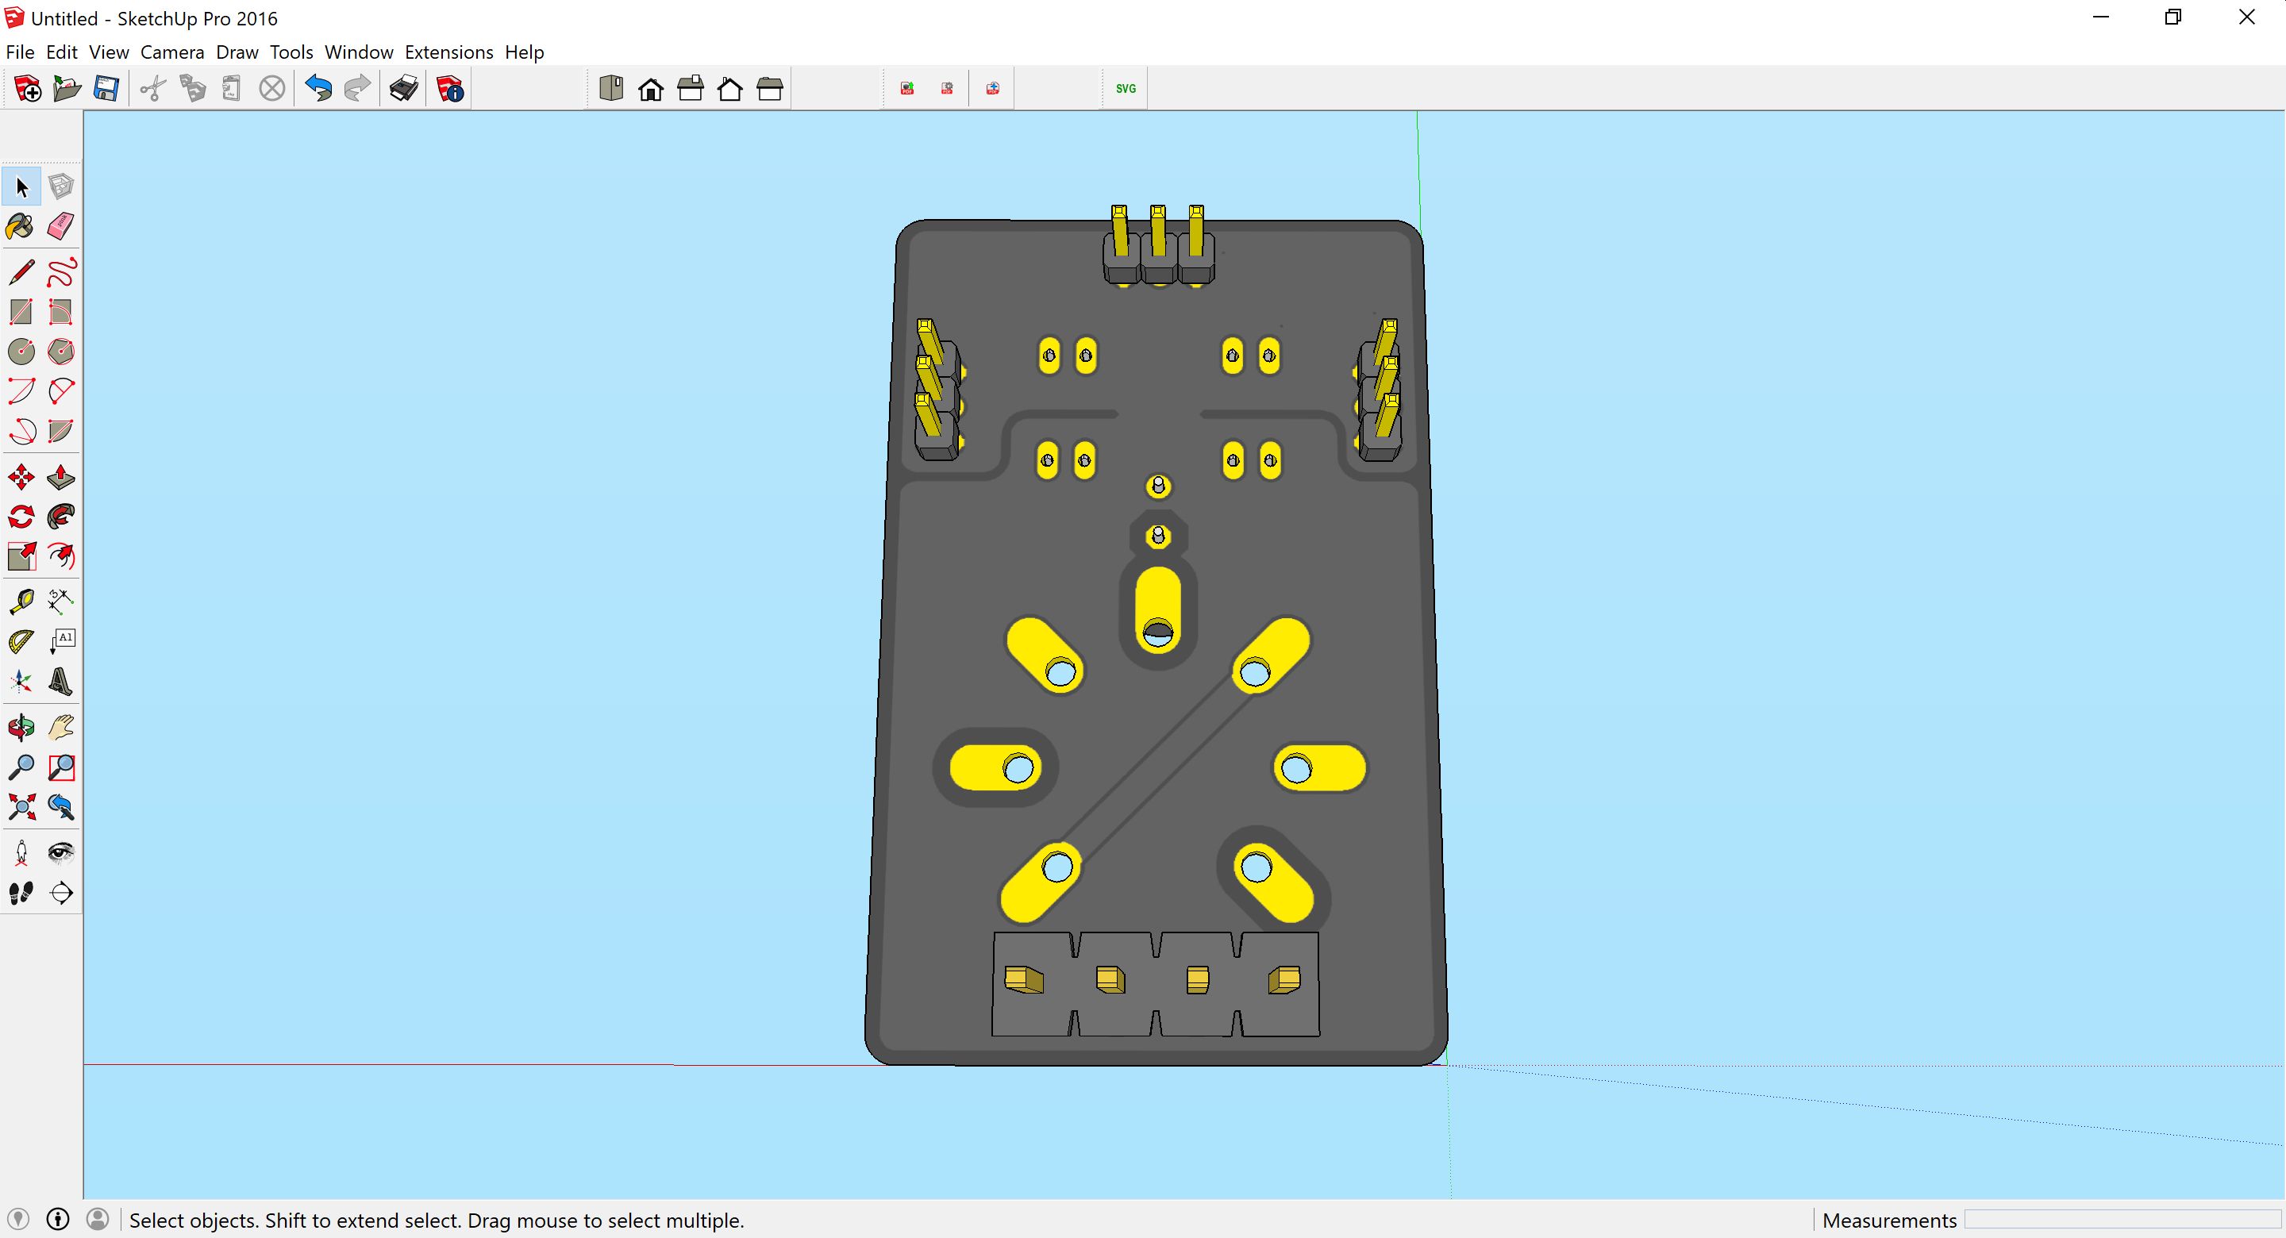Click the PDF settings gear icon
Image resolution: width=2286 pixels, height=1238 pixels.
coord(947,89)
